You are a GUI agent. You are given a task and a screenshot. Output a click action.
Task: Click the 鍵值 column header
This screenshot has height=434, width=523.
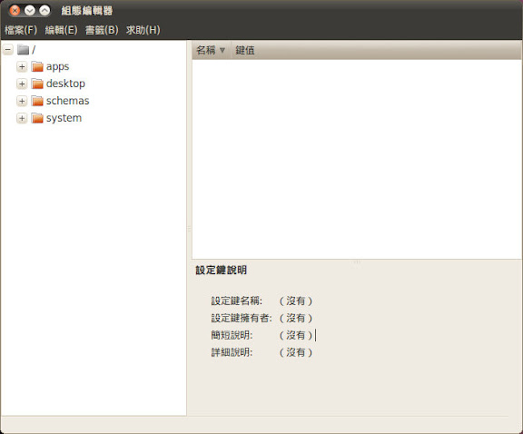[x=376, y=50]
